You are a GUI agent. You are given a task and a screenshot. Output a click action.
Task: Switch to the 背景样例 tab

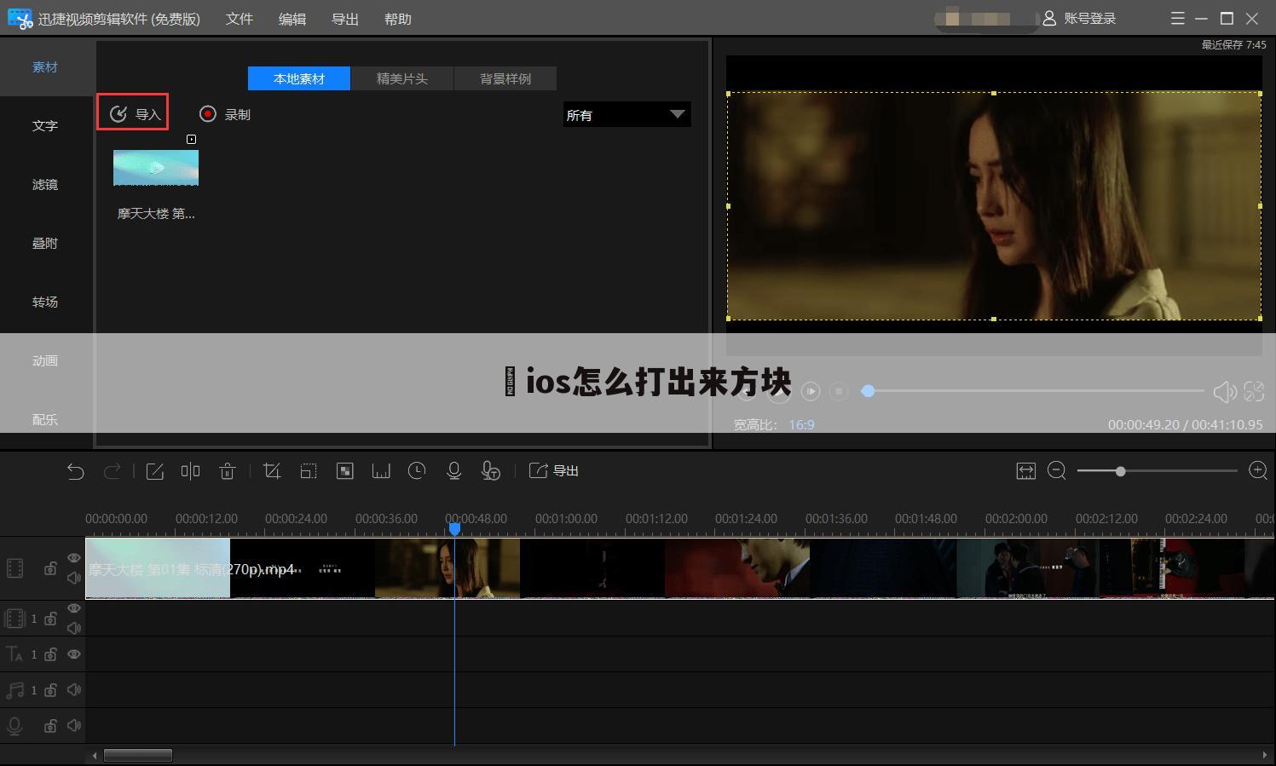click(505, 78)
